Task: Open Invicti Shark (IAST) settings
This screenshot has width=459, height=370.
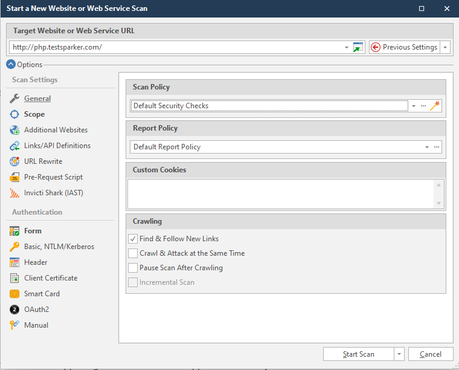Action: [53, 193]
